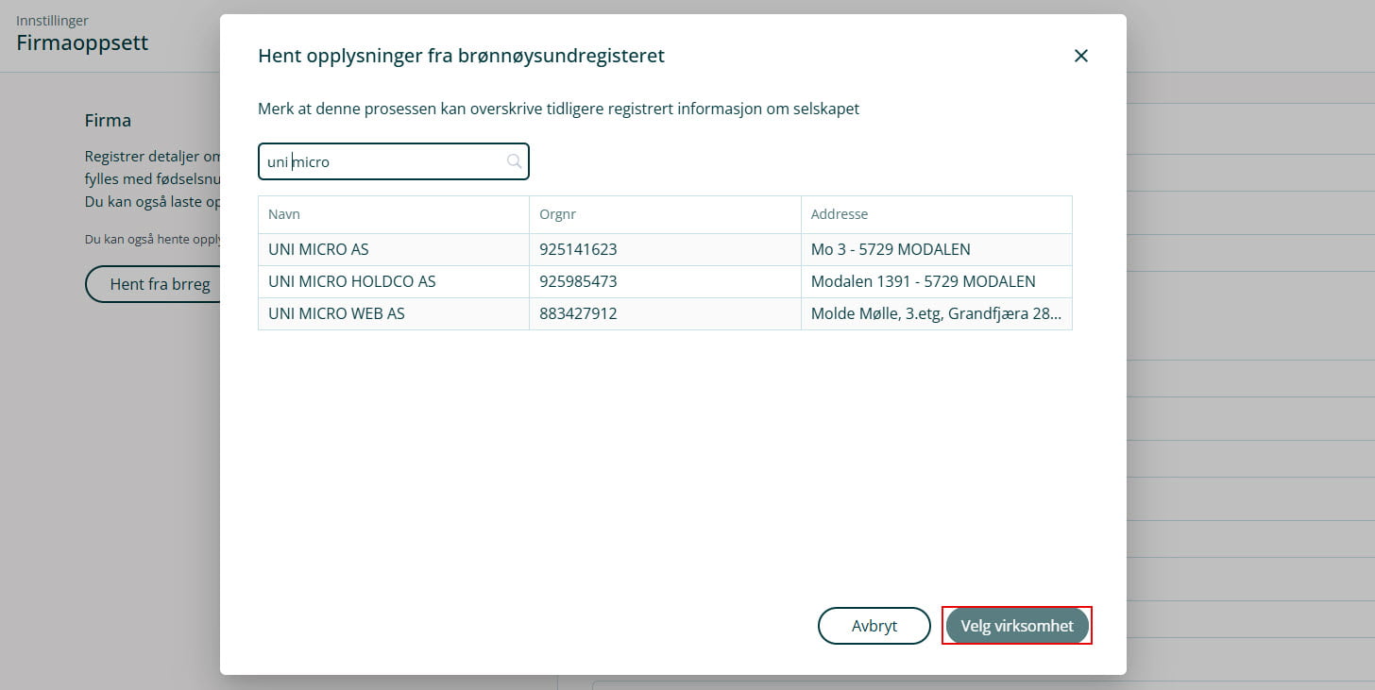Open the Innstillinger breadcrumb
The width and height of the screenshot is (1375, 690).
[52, 20]
